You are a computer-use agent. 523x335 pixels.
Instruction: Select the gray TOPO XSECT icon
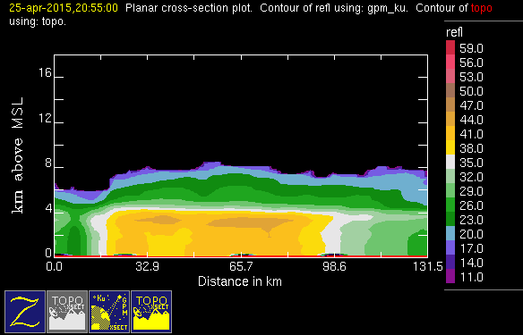(67, 312)
